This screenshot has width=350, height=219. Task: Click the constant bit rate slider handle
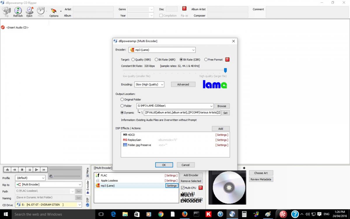coord(225,70)
